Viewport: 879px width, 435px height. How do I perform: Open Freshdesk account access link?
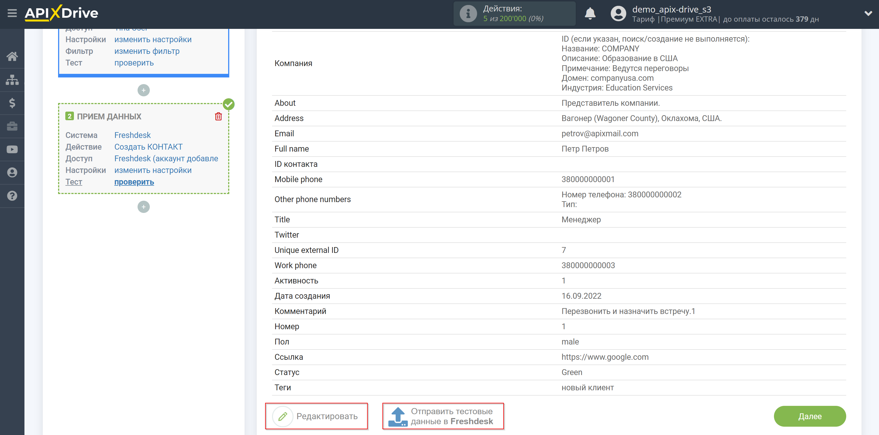pos(166,159)
